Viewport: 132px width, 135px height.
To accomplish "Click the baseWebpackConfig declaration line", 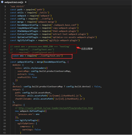I will (x=44, y=25).
